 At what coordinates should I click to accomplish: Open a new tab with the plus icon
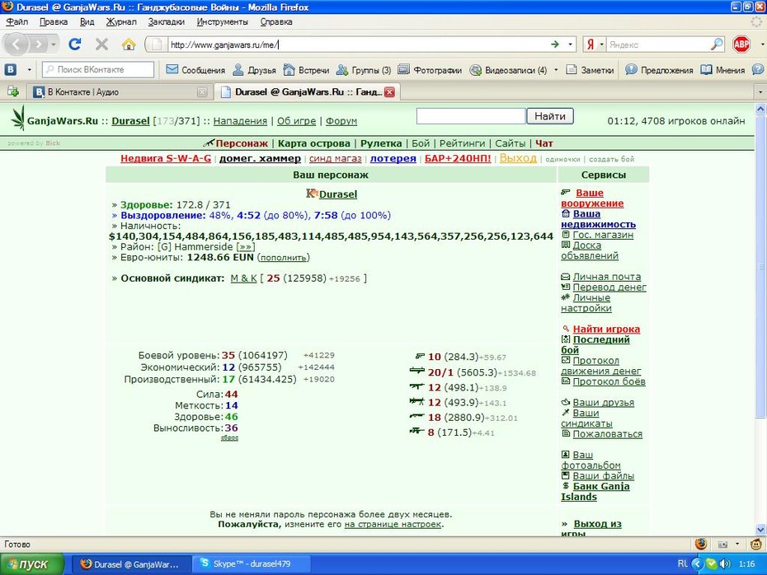click(x=12, y=91)
